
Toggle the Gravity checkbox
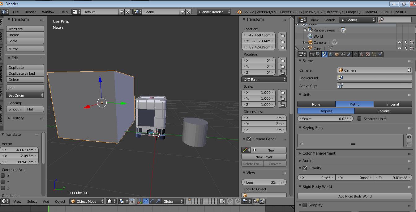[305, 168]
